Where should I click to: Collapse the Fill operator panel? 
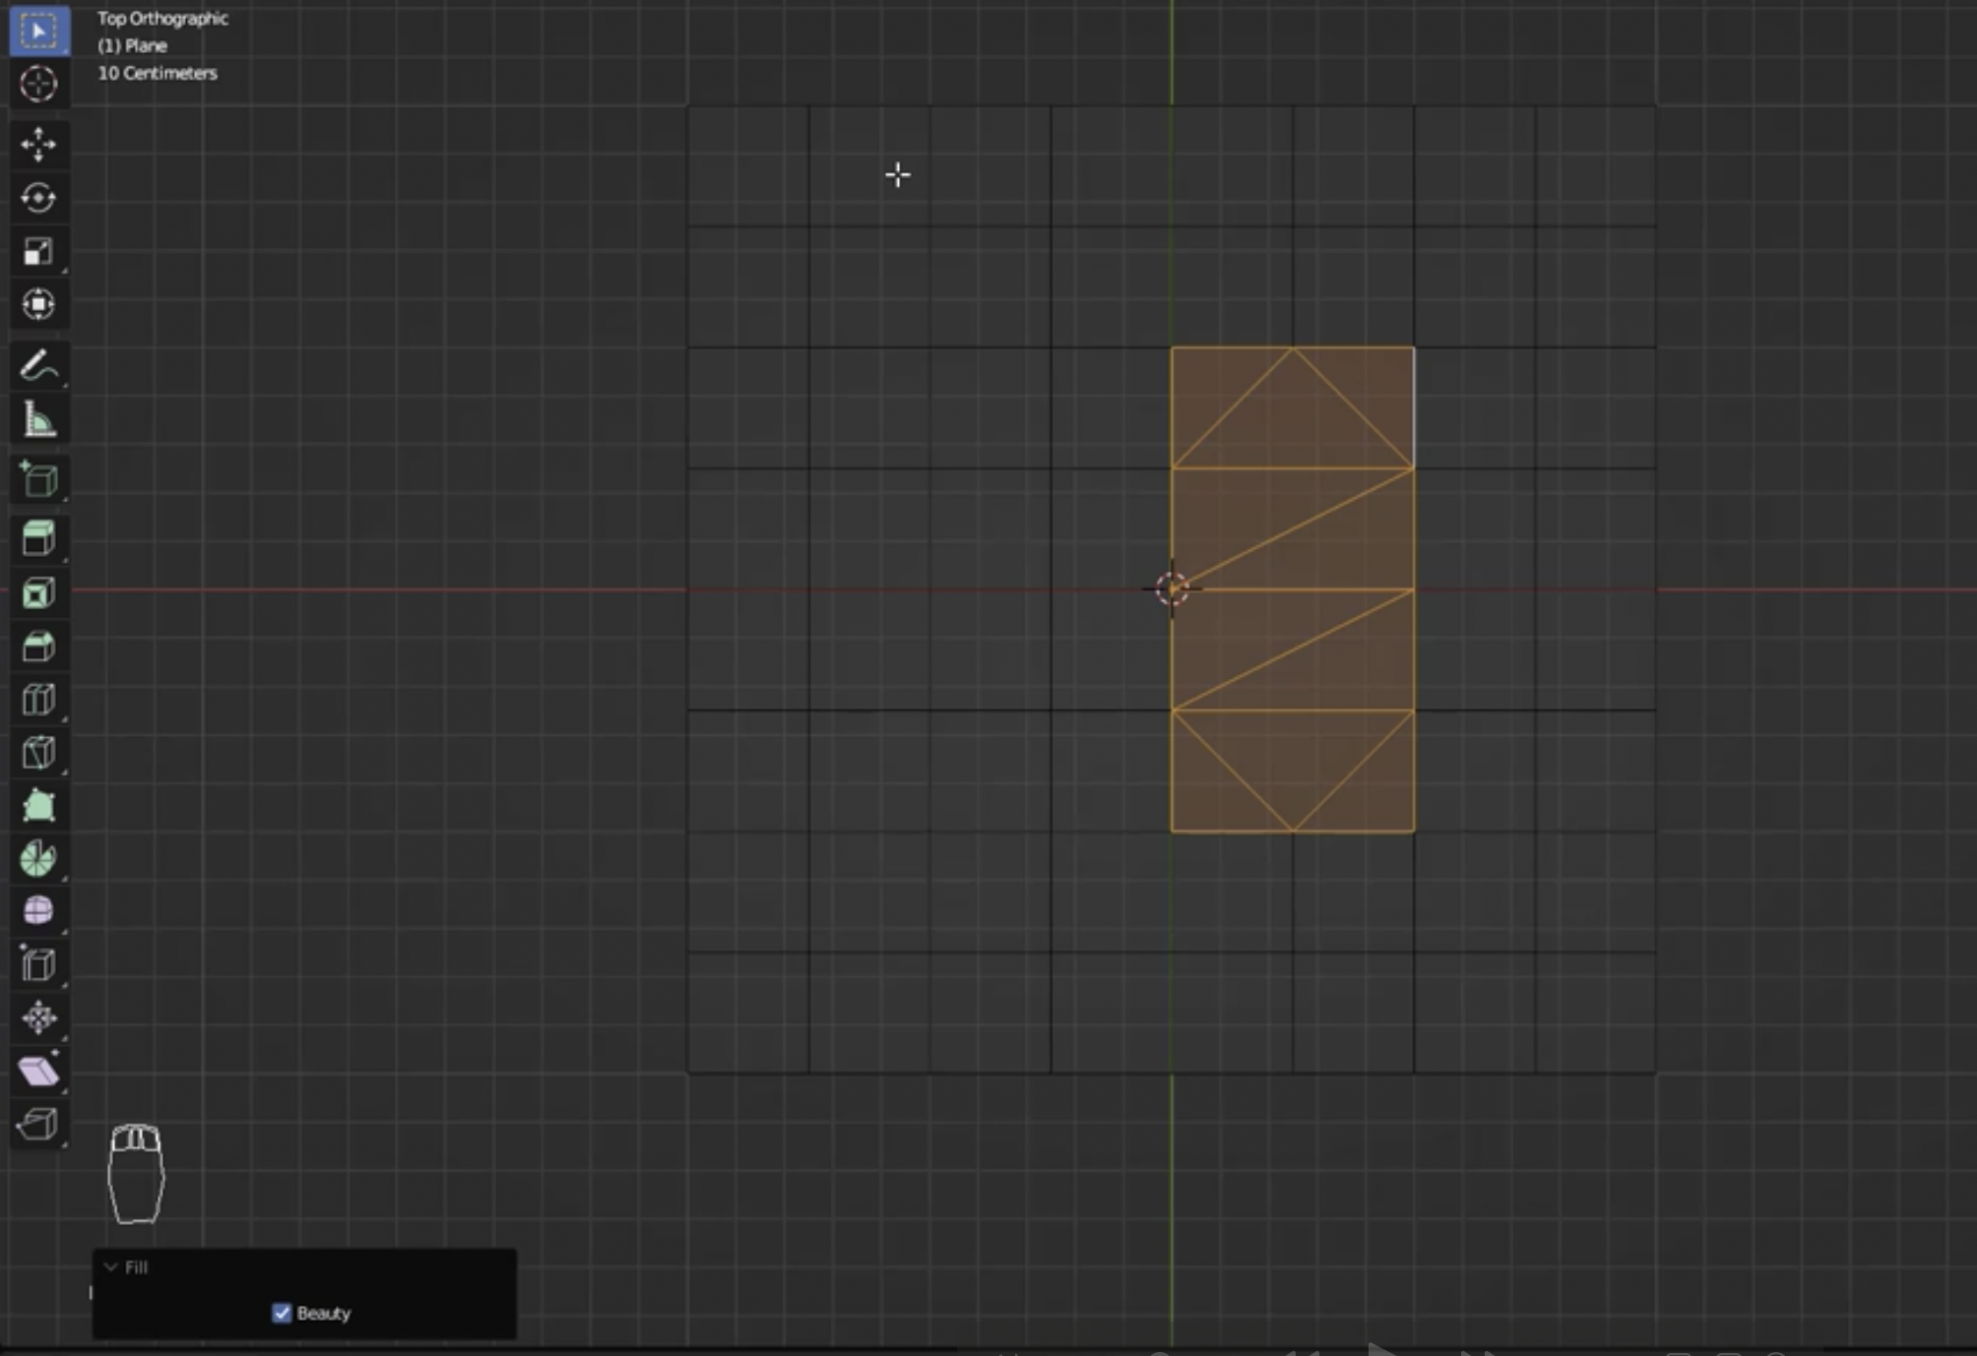point(111,1267)
